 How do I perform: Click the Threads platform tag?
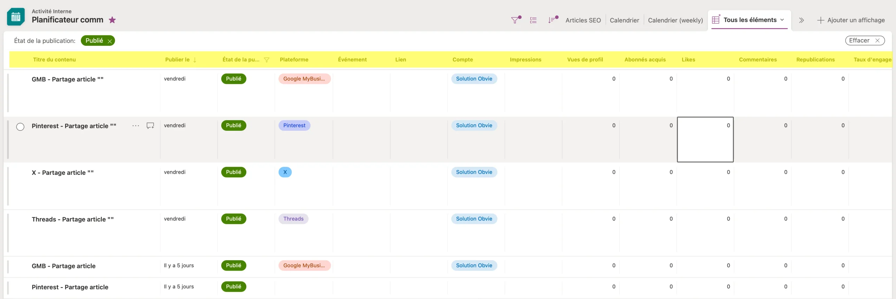293,219
